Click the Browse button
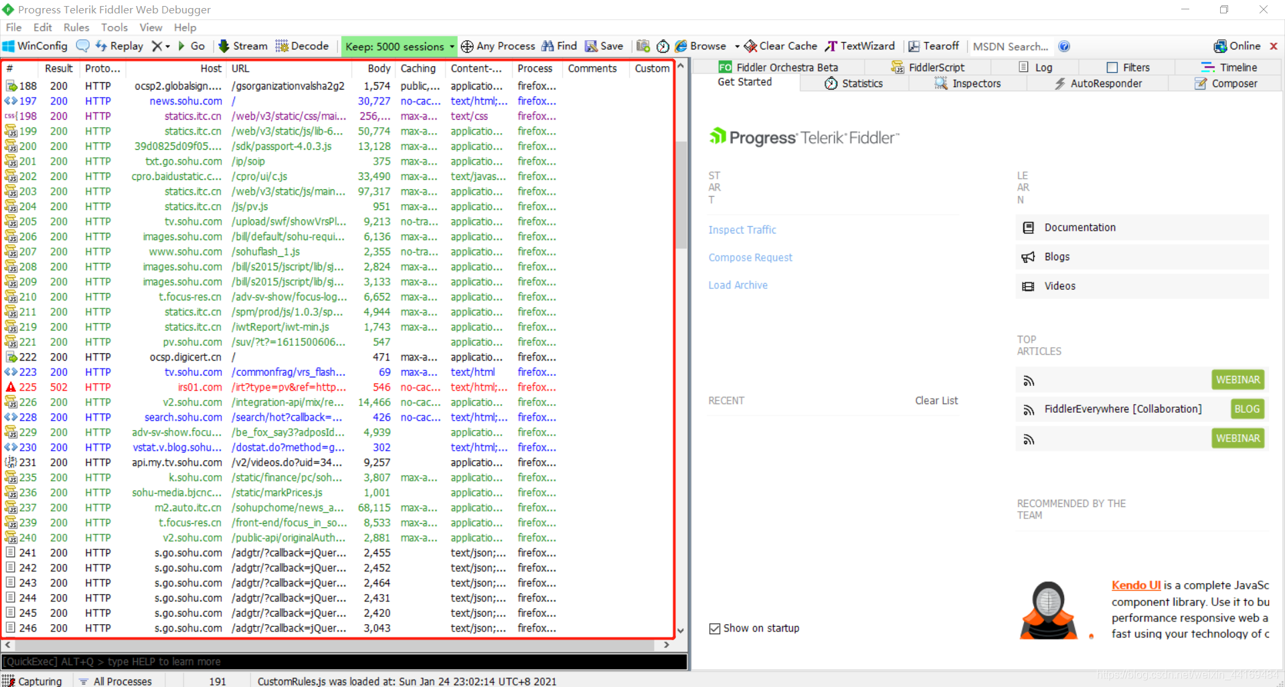The width and height of the screenshot is (1285, 687). click(x=701, y=46)
